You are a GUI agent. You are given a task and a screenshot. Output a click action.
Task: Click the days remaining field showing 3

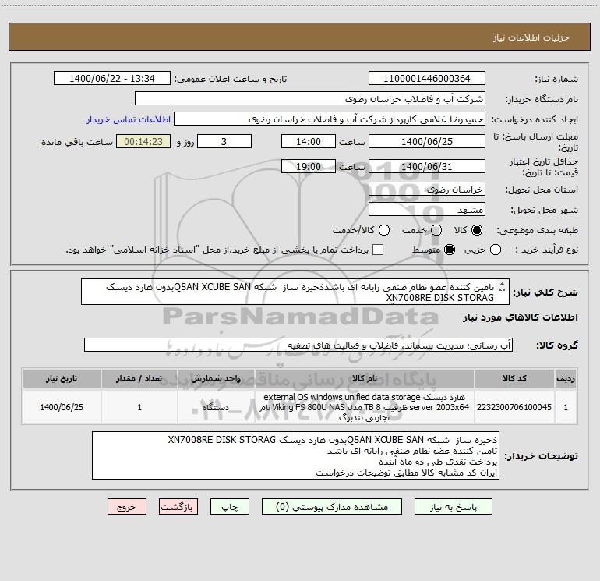click(224, 141)
